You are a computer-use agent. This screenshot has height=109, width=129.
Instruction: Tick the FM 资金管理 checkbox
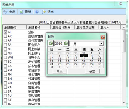pos(5,74)
